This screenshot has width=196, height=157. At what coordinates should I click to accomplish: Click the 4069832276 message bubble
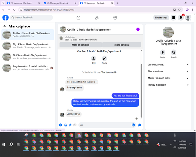[x=74, y=114]
